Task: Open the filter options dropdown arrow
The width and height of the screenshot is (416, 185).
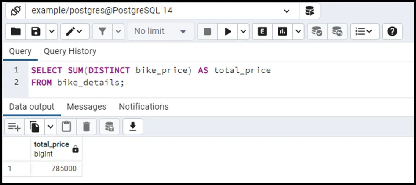Action: pos(118,31)
